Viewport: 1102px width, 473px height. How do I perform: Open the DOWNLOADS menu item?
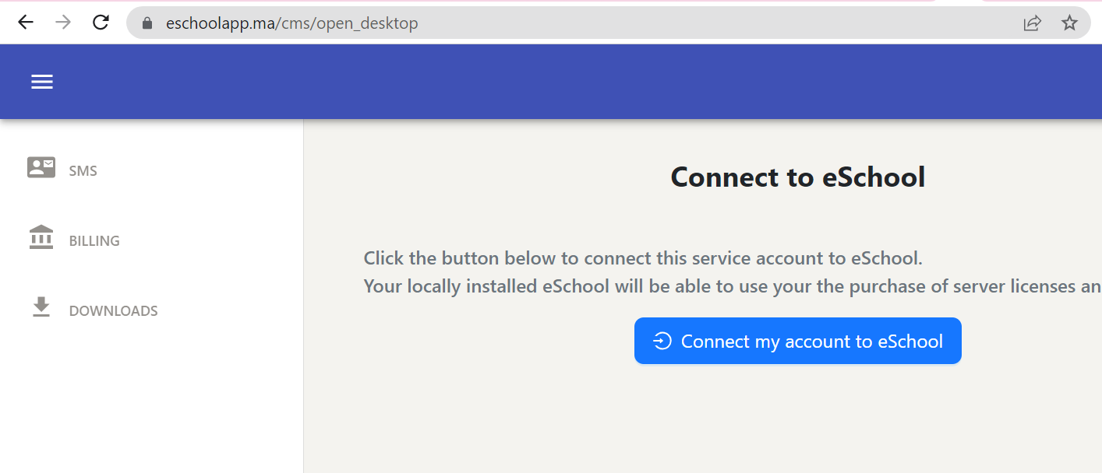tap(113, 311)
